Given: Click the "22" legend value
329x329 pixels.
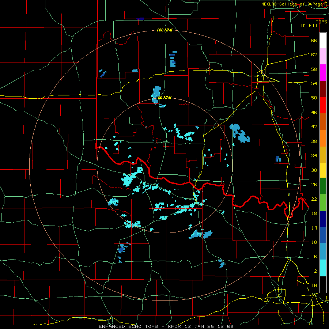Looking at the screenshot, I should click(x=314, y=199).
